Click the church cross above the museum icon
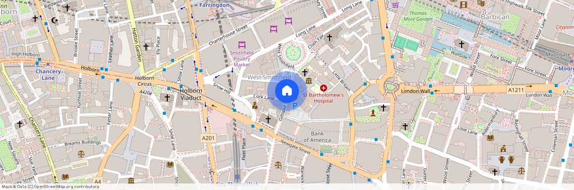 point(305,72)
